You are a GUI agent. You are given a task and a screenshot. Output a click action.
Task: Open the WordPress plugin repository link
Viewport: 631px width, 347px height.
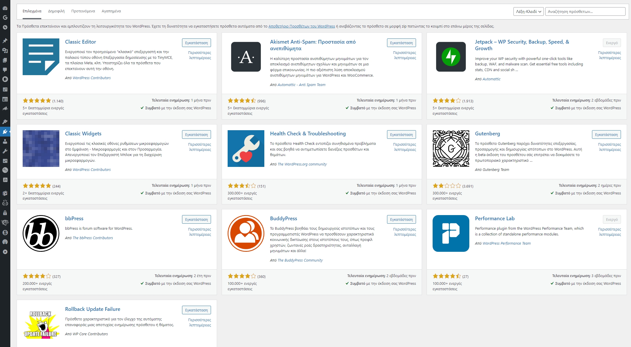tap(301, 26)
